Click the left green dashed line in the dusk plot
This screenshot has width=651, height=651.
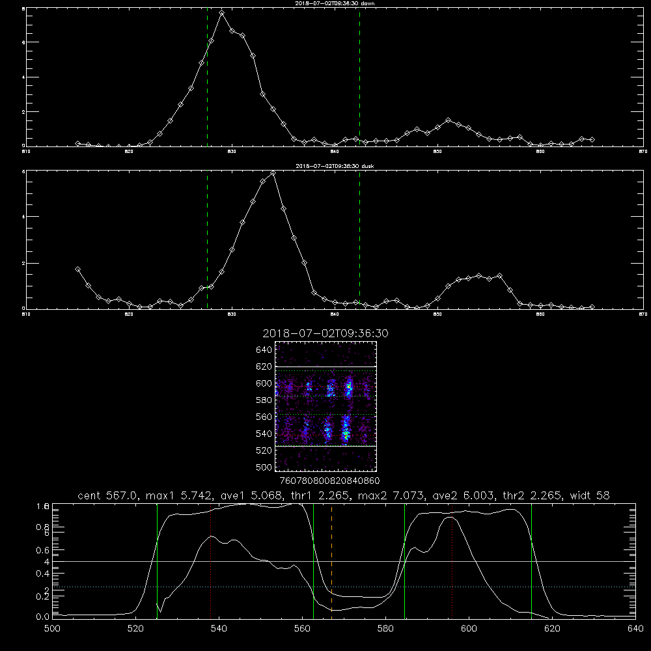pyautogui.click(x=207, y=240)
